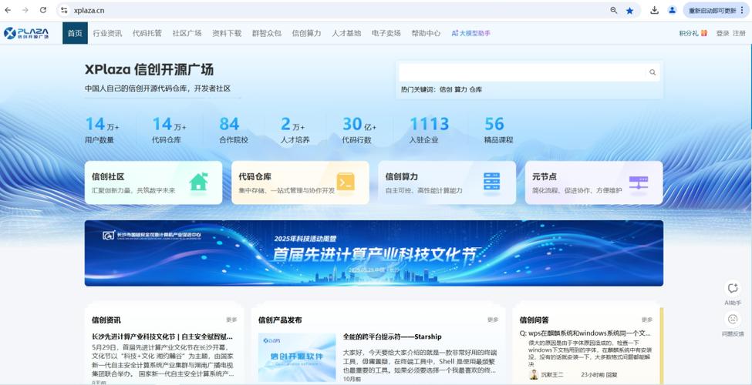The height and width of the screenshot is (385, 752).
Task: Open the 电子卖场 navigation item
Action: [386, 34]
